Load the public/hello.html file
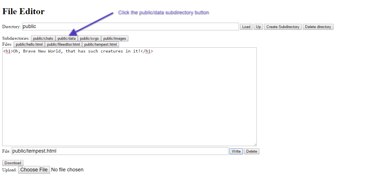388x181 pixels. pyautogui.click(x=29, y=44)
